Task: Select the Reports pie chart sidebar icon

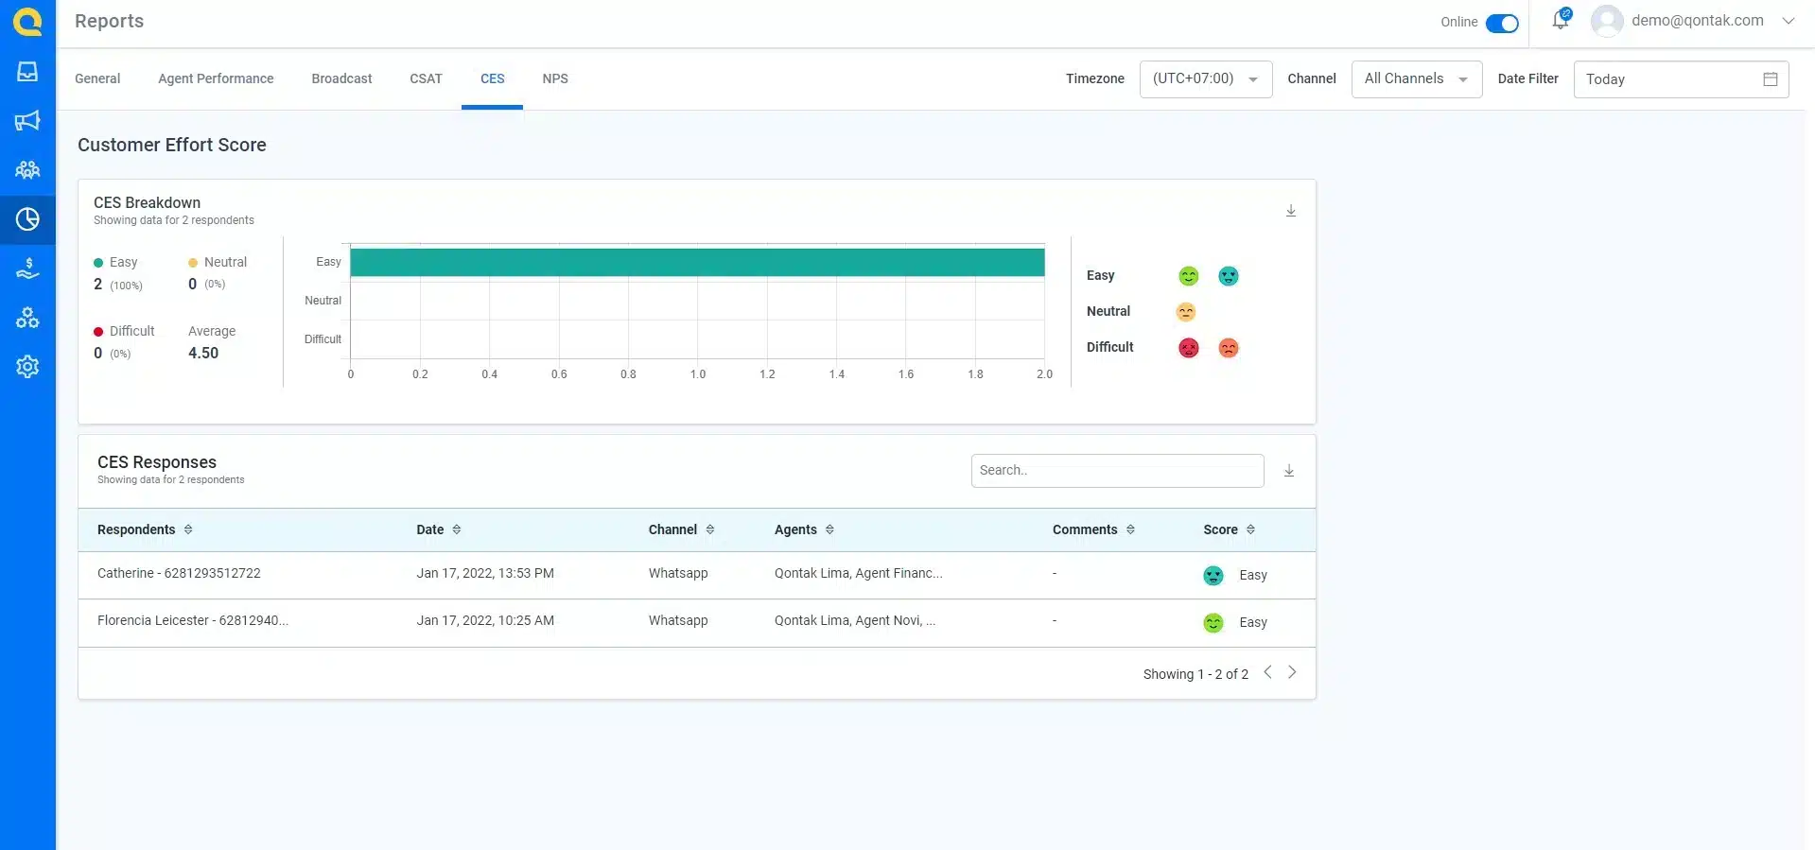Action: 27,219
